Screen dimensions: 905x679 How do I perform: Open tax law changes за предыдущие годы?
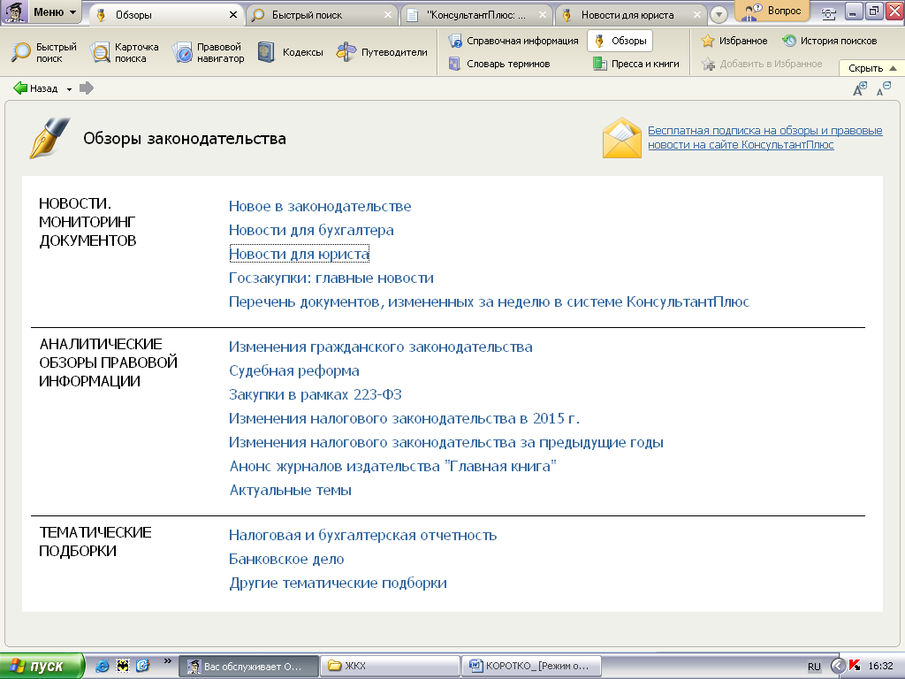[446, 443]
